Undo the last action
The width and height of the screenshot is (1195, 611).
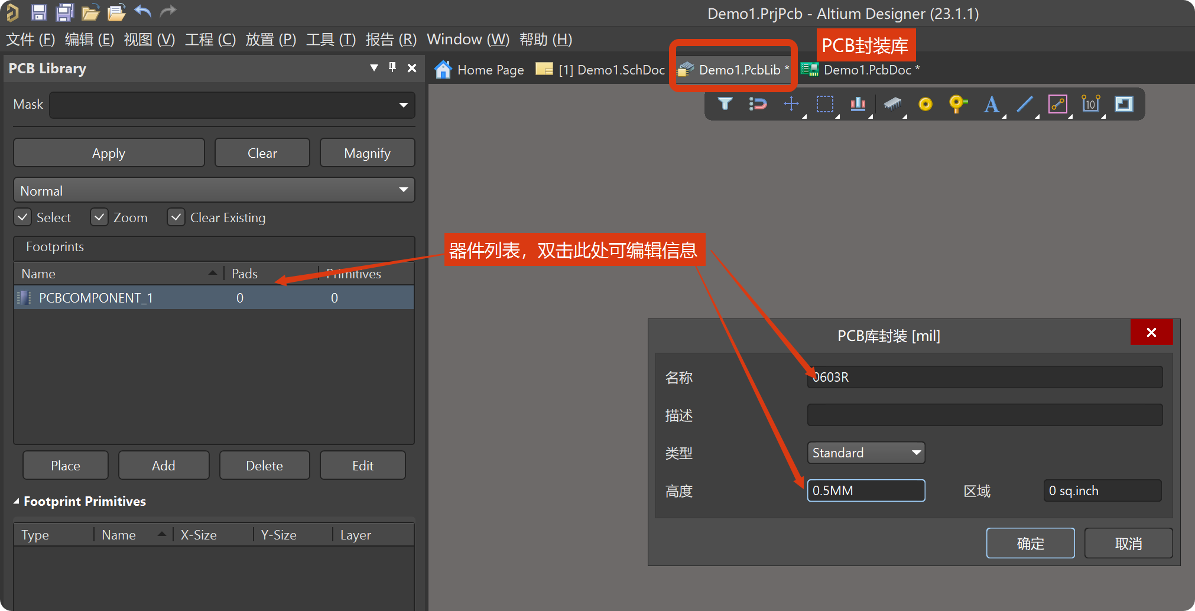click(x=142, y=11)
